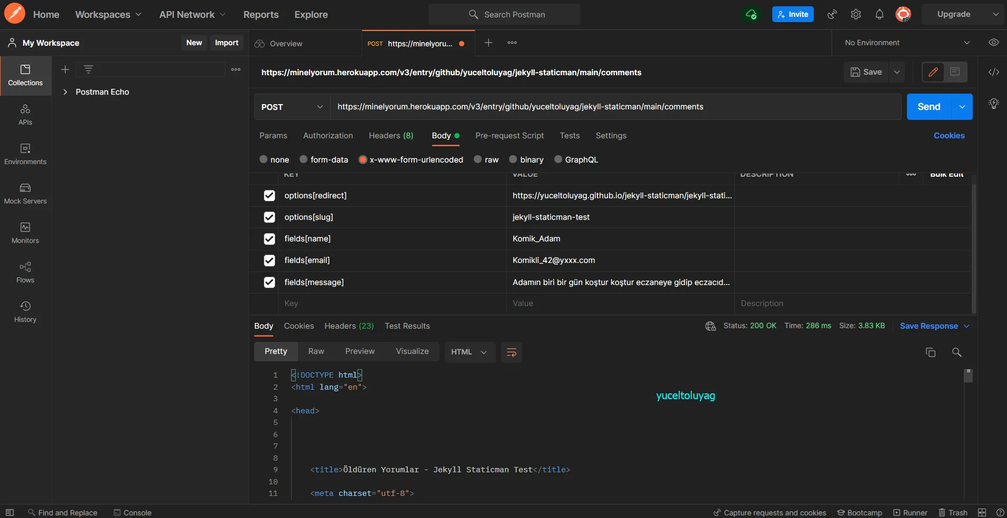Image resolution: width=1007 pixels, height=518 pixels.
Task: Open the code snippet panel icon
Action: tap(994, 72)
